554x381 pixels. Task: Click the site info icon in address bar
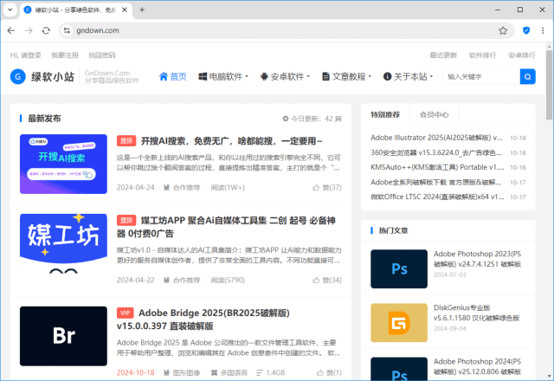[67, 30]
